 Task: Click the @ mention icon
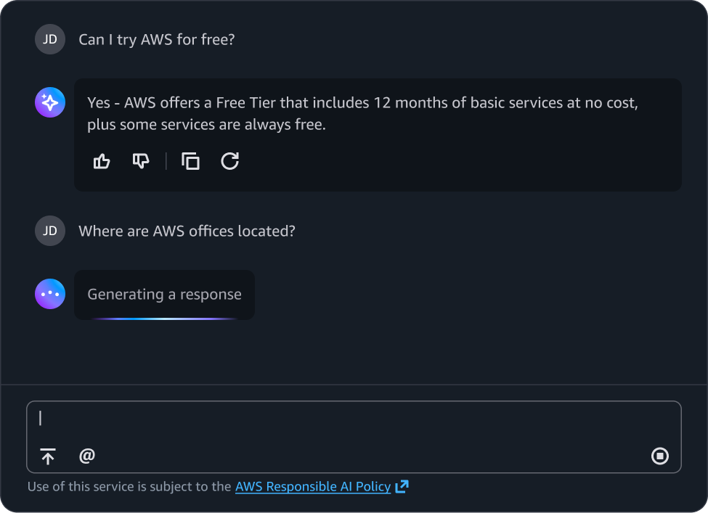[x=87, y=456]
